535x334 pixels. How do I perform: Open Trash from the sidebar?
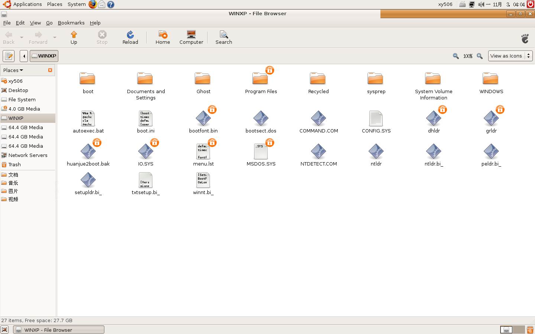coord(28,164)
